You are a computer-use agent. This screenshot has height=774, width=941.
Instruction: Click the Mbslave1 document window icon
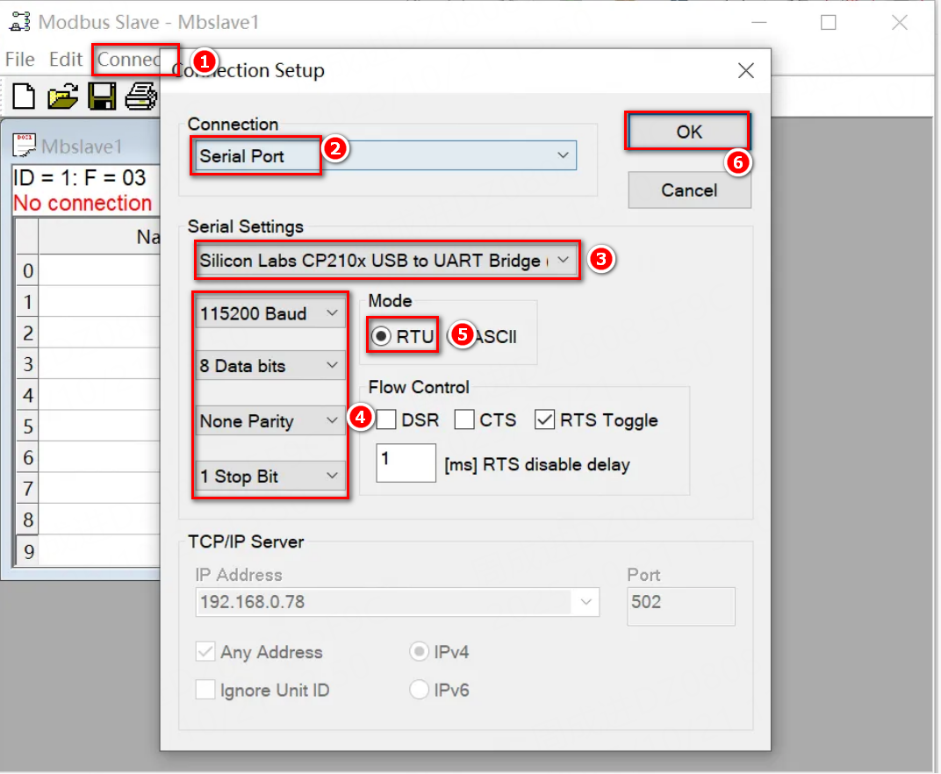pyautogui.click(x=26, y=146)
